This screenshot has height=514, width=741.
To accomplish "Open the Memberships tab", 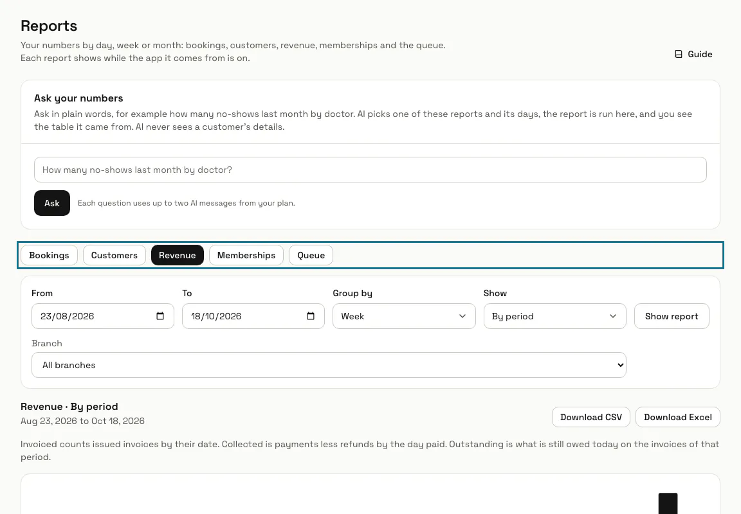I will [246, 255].
